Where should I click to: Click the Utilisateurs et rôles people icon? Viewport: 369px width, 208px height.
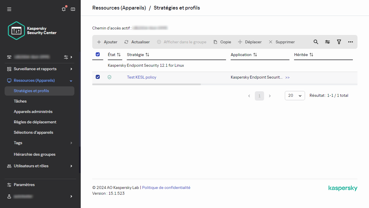[x=9, y=166]
